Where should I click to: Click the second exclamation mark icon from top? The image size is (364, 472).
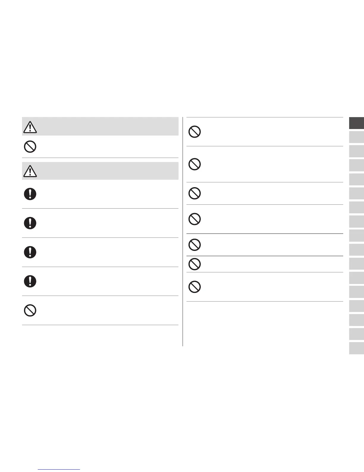point(30,223)
